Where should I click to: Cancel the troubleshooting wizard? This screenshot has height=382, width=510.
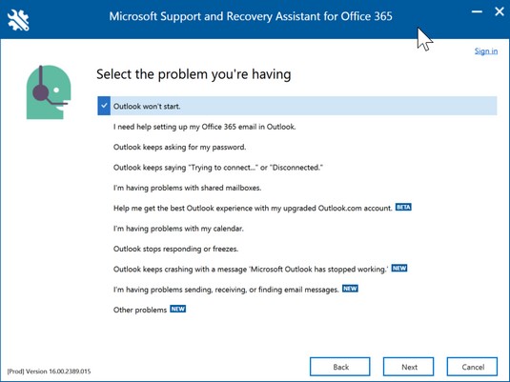pos(472,367)
